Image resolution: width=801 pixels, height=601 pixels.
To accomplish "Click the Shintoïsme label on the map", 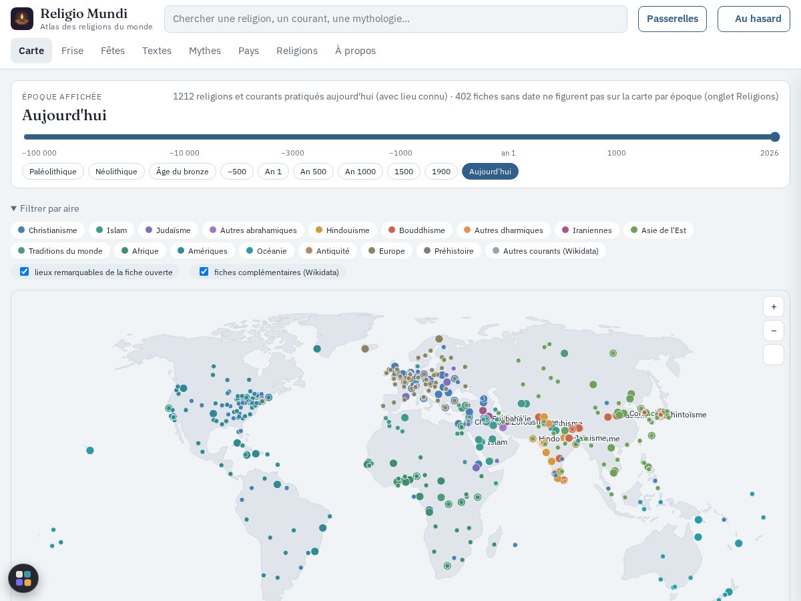I will 686,415.
